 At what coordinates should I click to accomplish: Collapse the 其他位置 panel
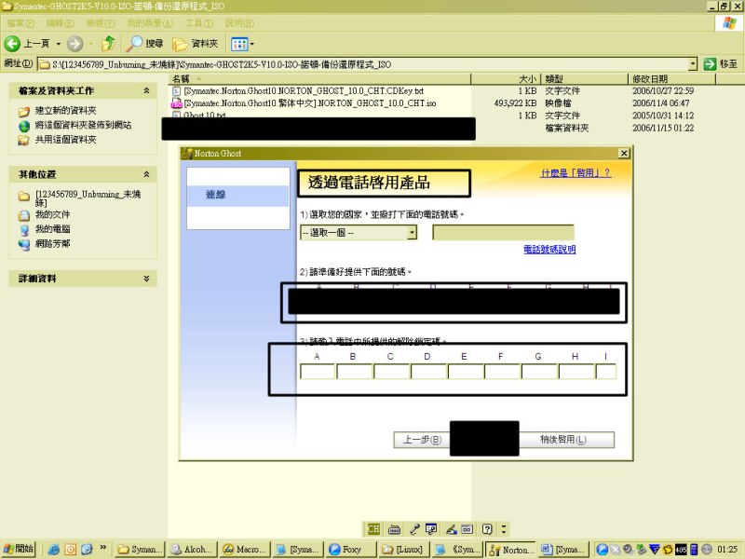146,174
